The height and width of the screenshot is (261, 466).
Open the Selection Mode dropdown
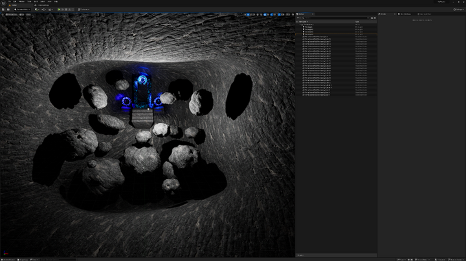(22, 10)
